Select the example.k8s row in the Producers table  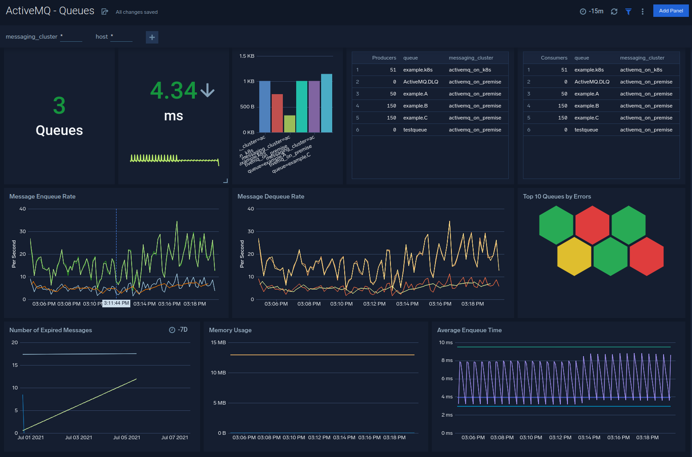tap(418, 70)
